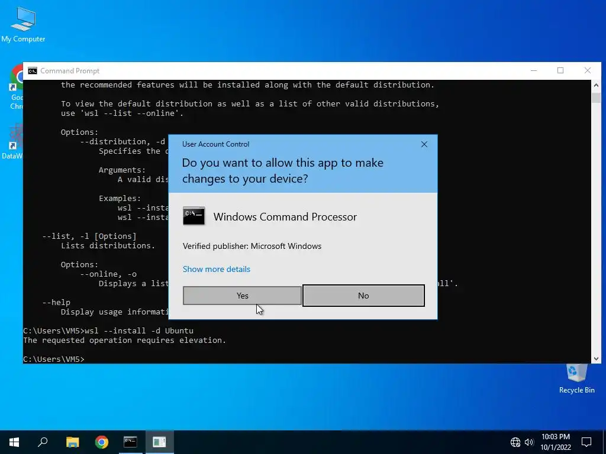Image resolution: width=606 pixels, height=454 pixels.
Task: Click the '--help' line in Command Prompt
Action: 56,302
